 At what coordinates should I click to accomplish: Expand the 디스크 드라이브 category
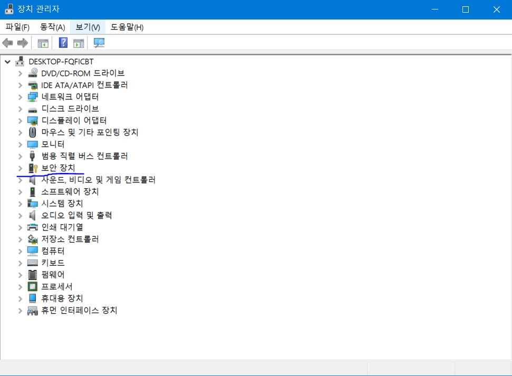[20, 109]
